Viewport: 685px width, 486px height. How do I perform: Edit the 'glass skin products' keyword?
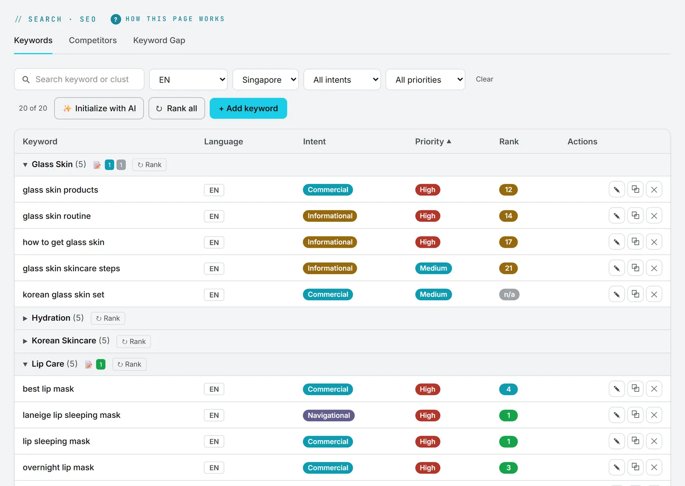(x=617, y=190)
